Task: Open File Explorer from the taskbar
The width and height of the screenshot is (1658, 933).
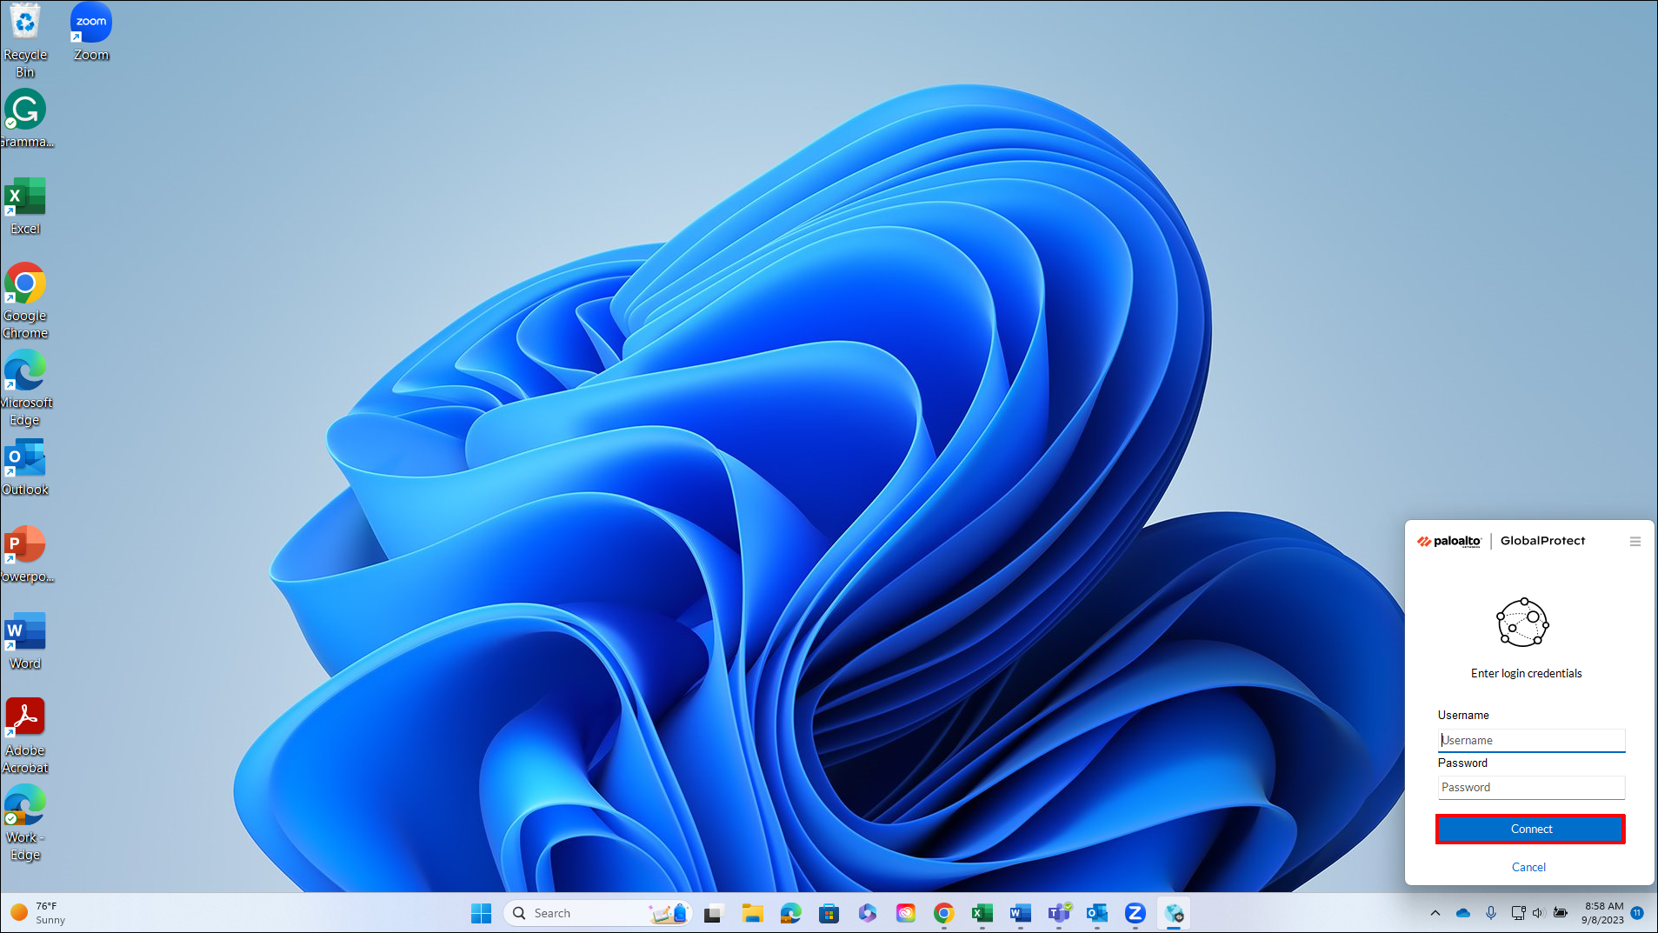Action: point(752,913)
